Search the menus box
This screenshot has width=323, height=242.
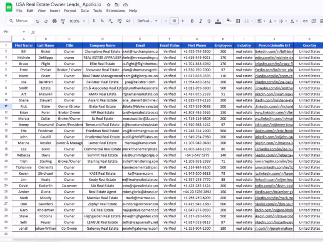click(20, 21)
